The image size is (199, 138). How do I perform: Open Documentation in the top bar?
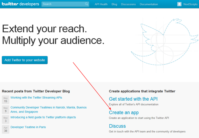[149, 4]
